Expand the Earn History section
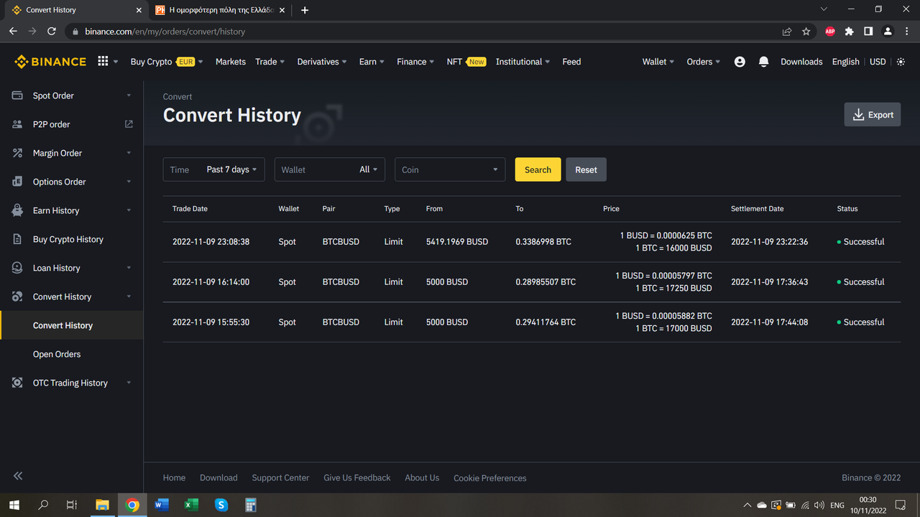Viewport: 920px width, 517px height. coord(129,210)
